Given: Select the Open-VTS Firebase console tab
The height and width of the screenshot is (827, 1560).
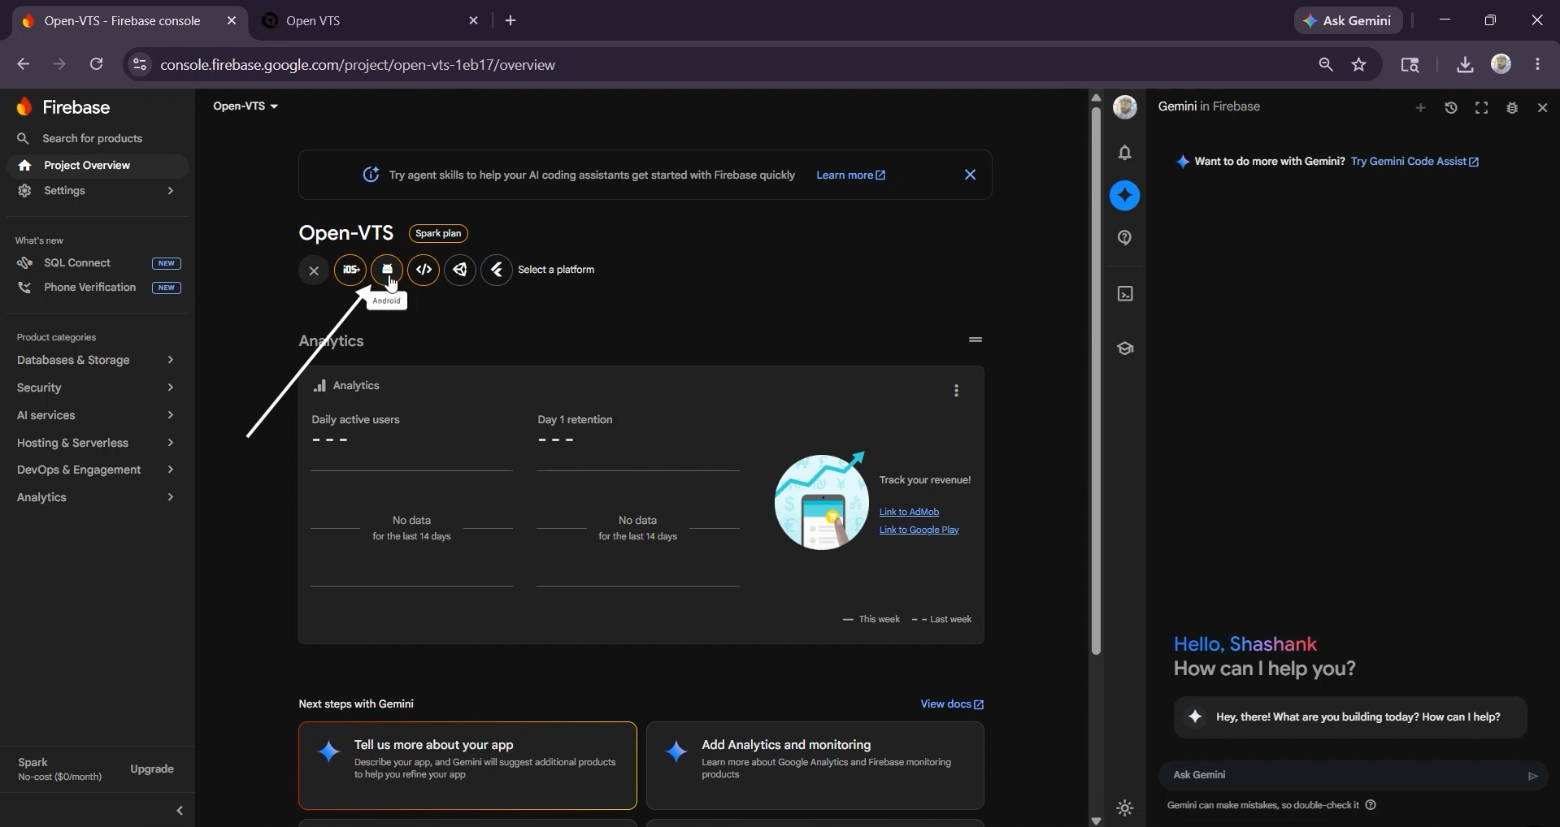Looking at the screenshot, I should [128, 21].
